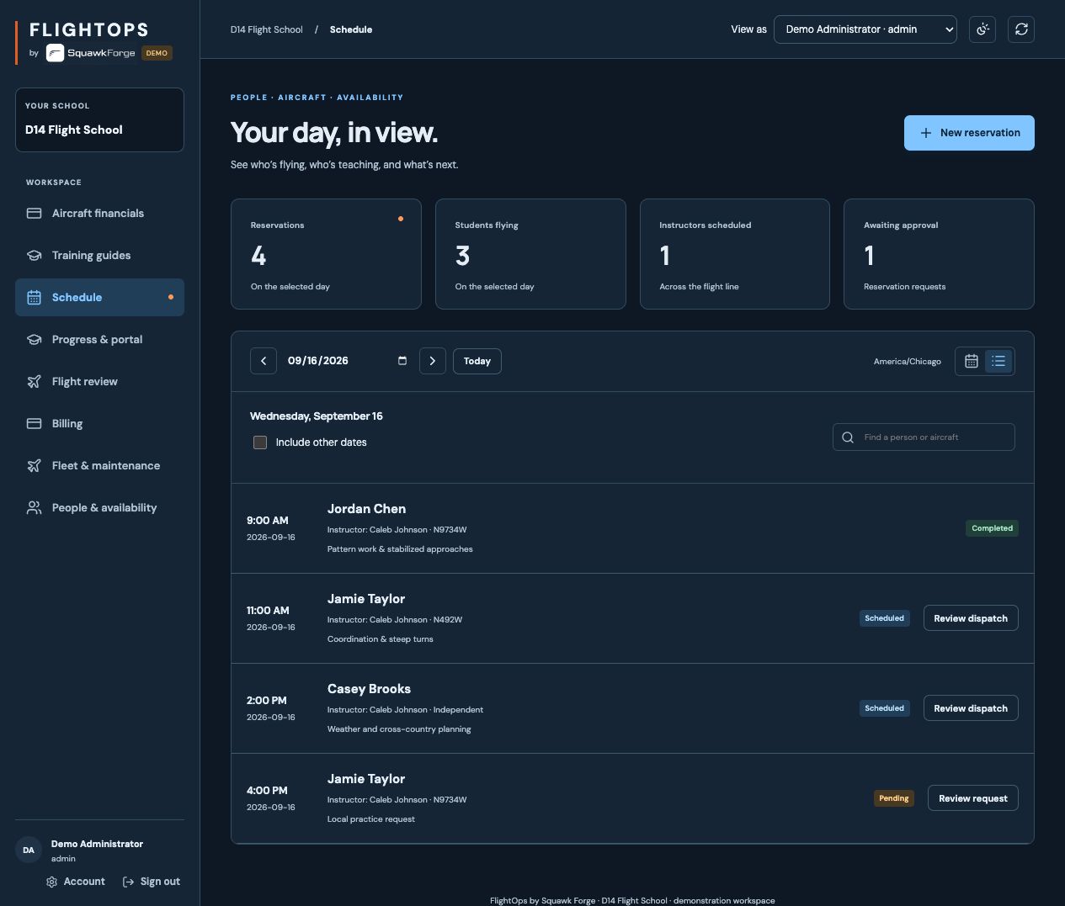Click the Jordan Chen reservation name
Screen dimensions: 1065x906
click(x=366, y=509)
